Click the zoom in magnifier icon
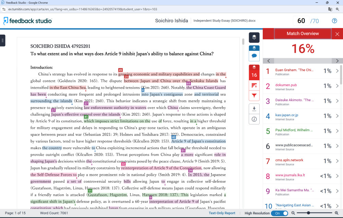 [336, 213]
